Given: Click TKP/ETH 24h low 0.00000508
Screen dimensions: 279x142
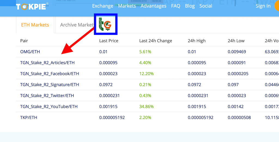Looking at the screenshot, I should (239, 117).
